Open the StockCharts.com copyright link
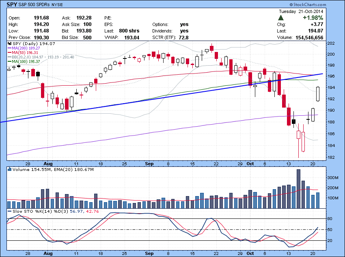The width and height of the screenshot is (345, 257). pyautogui.click(x=308, y=4)
